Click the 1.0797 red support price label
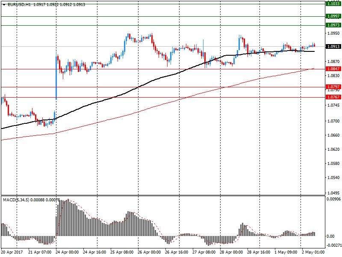342x257 pixels. click(333, 87)
